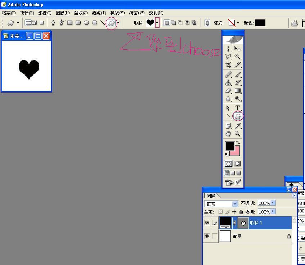Click the heart vector mask thumbnail
The height and width of the screenshot is (265, 305).
coord(243,223)
